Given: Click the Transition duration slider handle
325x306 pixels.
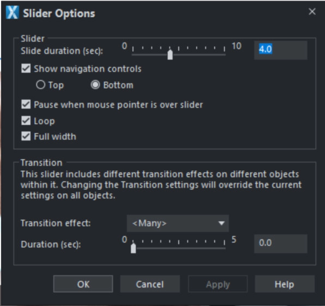Looking at the screenshot, I should (x=133, y=248).
